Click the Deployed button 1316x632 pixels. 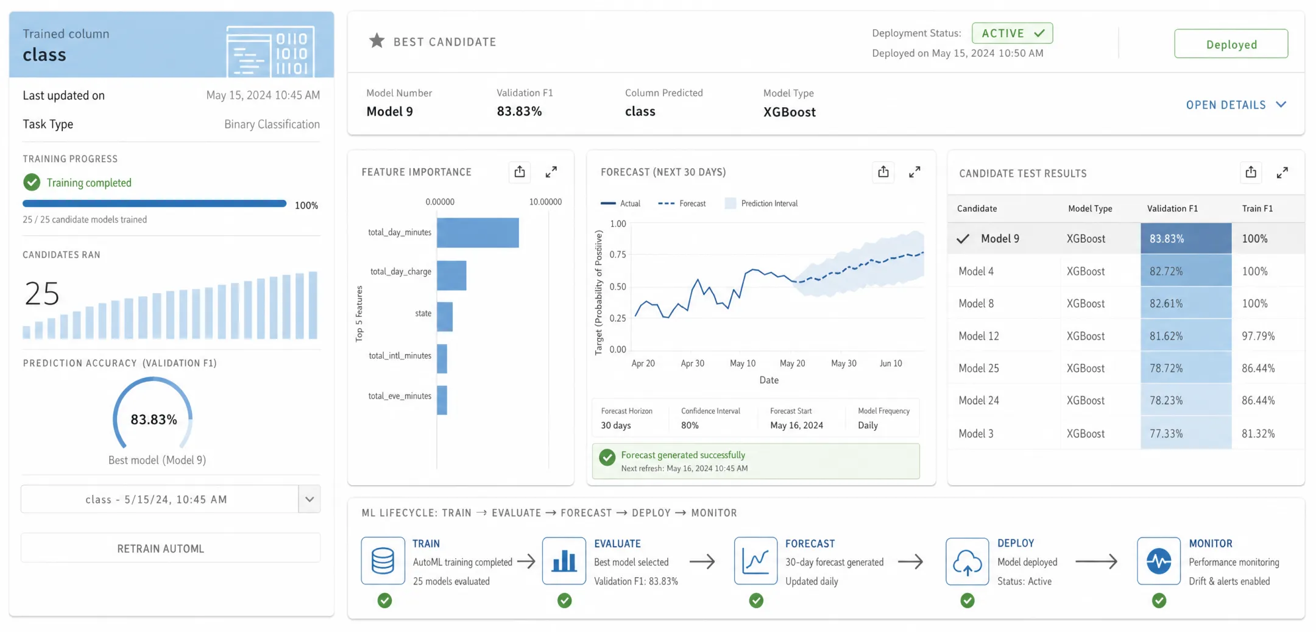[1231, 44]
